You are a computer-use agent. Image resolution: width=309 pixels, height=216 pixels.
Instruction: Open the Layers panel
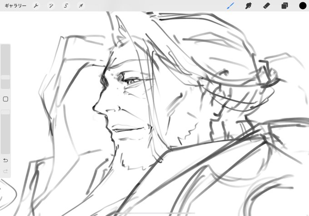click(284, 6)
